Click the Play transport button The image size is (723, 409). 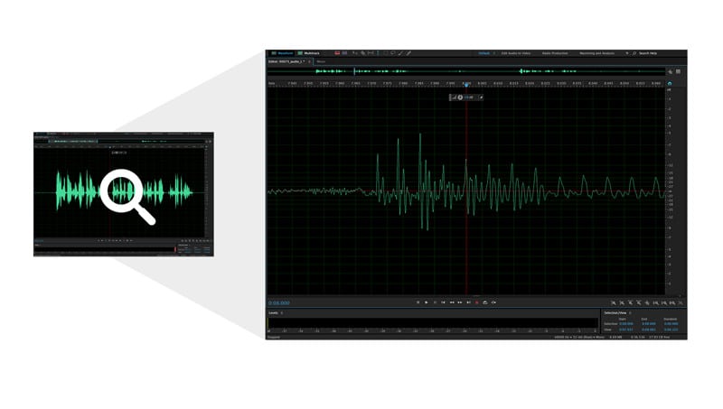pos(426,302)
